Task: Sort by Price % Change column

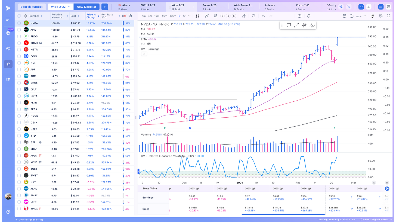Action: (92, 16)
